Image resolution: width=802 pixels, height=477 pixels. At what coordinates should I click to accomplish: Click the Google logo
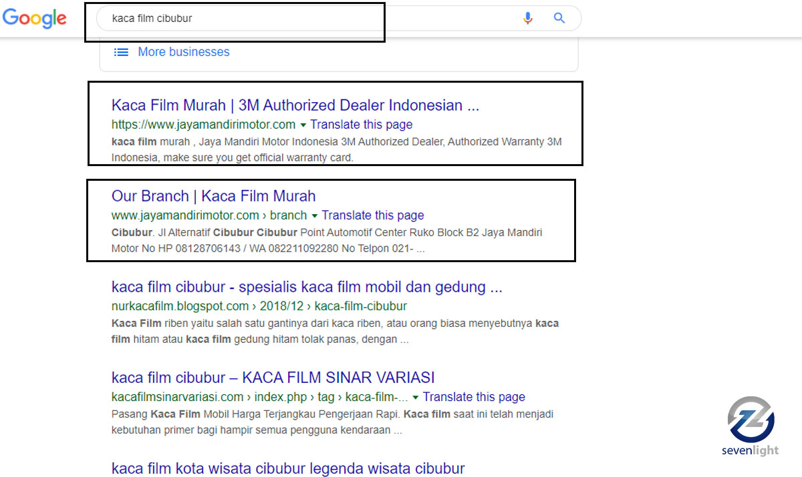35,19
